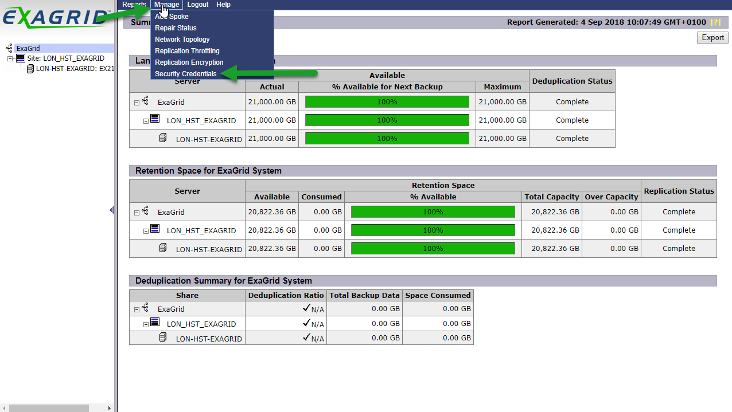The height and width of the screenshot is (412, 732).
Task: Click the ExaGrid grid icon in left tree
Action: pos(9,49)
